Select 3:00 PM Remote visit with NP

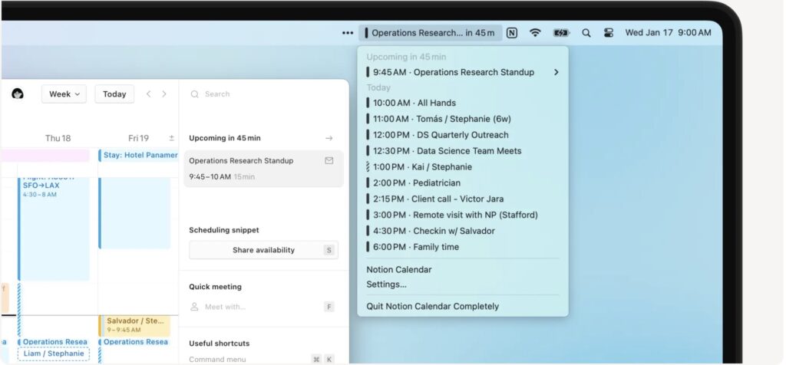point(463,215)
